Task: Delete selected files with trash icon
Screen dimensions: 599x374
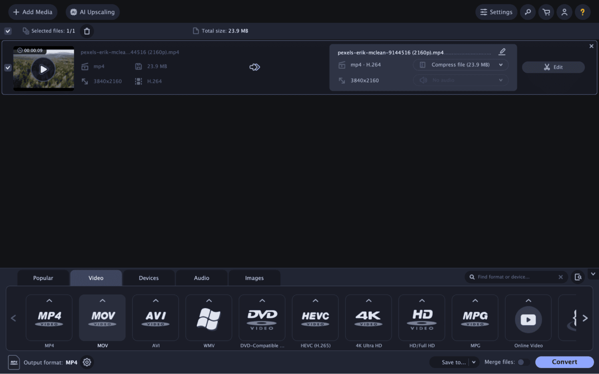Action: 87,31
